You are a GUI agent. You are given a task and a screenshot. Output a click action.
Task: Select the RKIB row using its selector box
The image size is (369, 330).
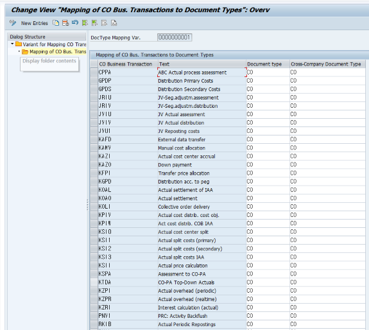94,324
